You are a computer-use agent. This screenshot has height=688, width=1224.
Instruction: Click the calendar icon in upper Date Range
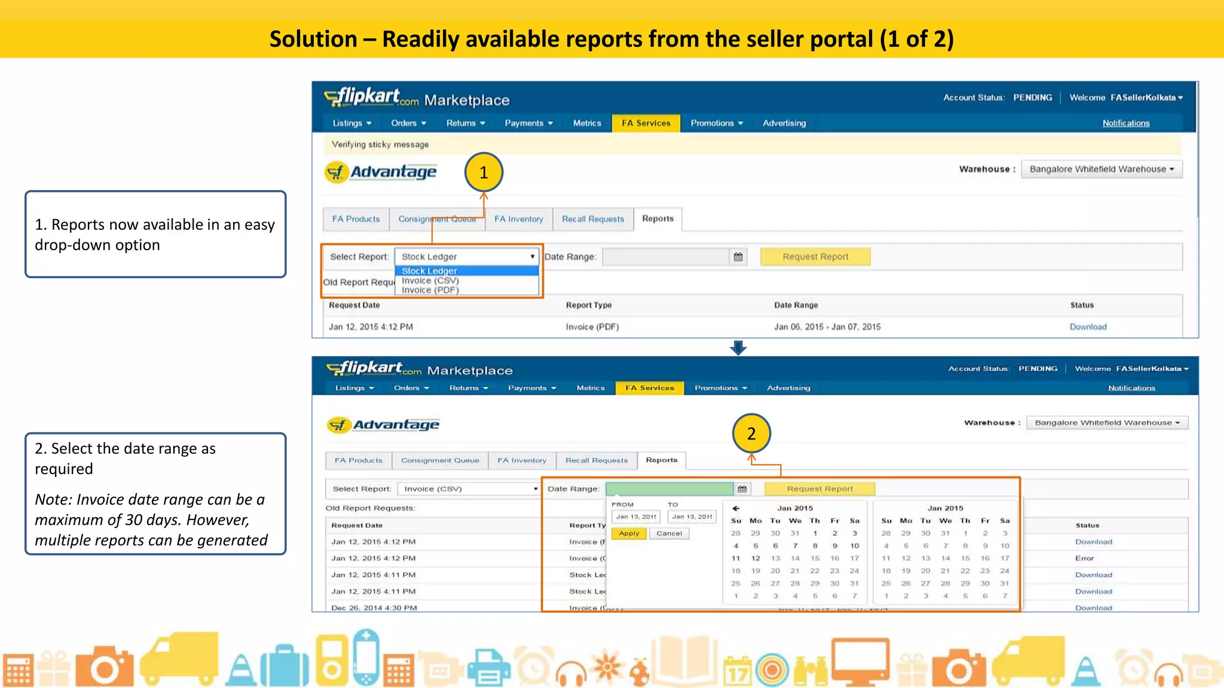(738, 257)
